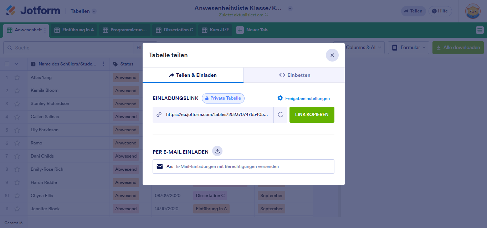Regenerate the invitation link with the refresh icon
This screenshot has width=487, height=228.
pyautogui.click(x=281, y=115)
